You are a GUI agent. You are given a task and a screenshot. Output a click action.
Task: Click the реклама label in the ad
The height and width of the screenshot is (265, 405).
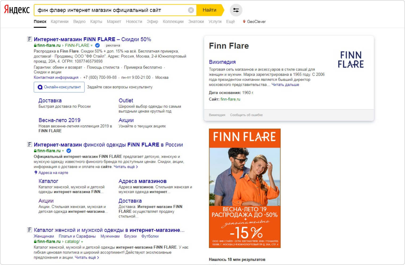pos(113,45)
